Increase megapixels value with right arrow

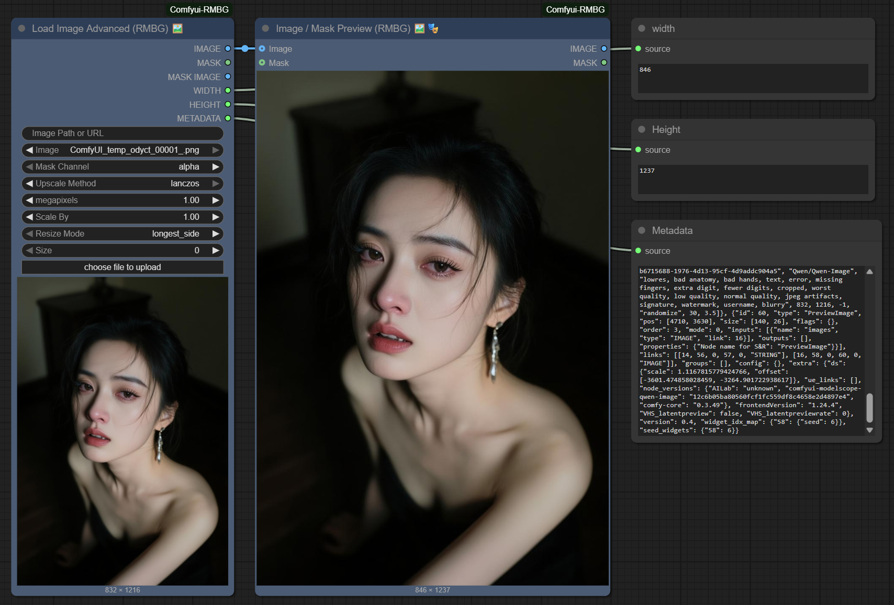click(215, 200)
